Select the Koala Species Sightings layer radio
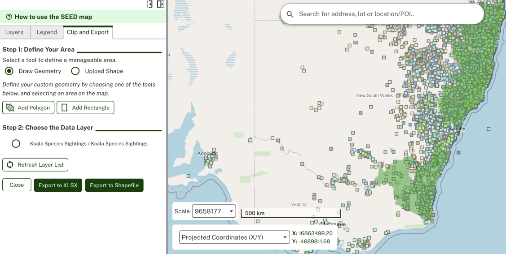 click(x=16, y=144)
